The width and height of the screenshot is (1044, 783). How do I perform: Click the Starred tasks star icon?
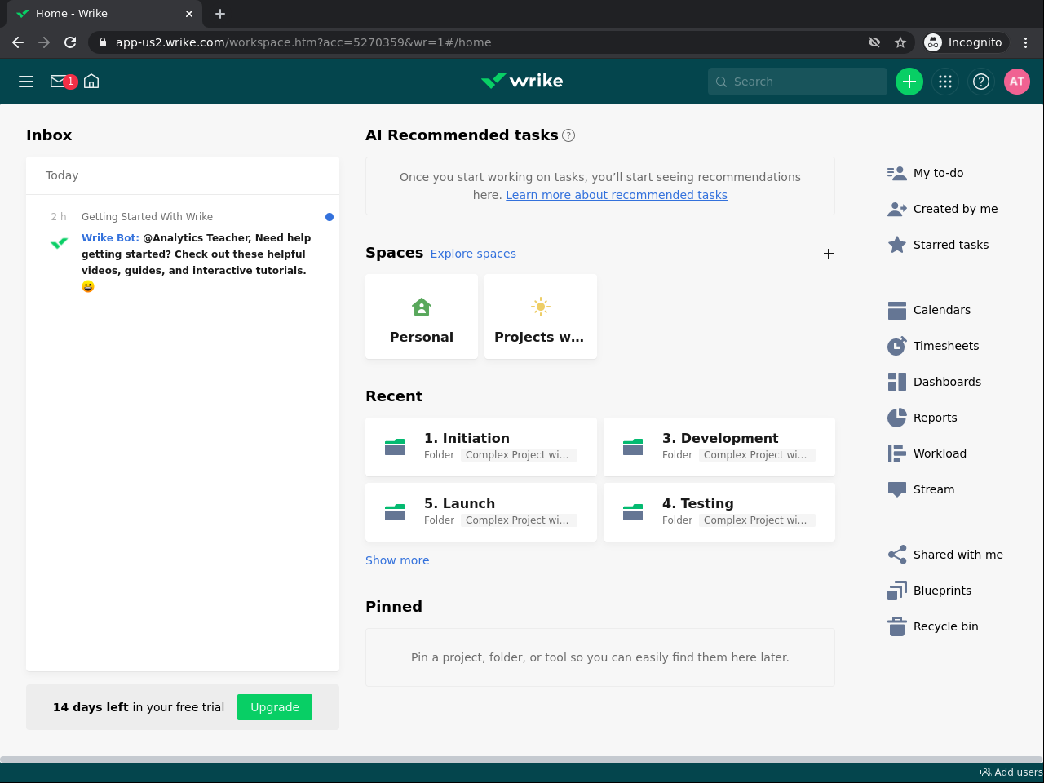(897, 245)
